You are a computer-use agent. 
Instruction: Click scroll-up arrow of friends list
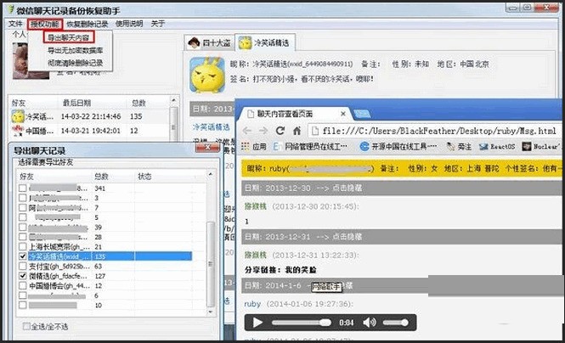[x=173, y=100]
